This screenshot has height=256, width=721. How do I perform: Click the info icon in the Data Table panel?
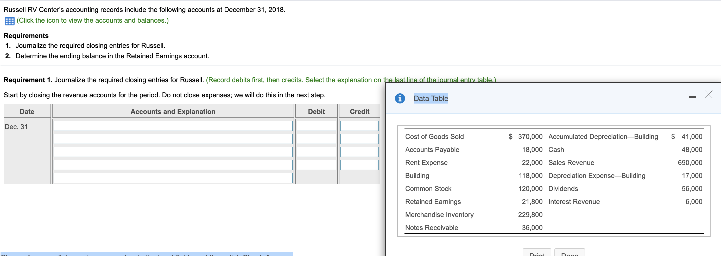[400, 98]
